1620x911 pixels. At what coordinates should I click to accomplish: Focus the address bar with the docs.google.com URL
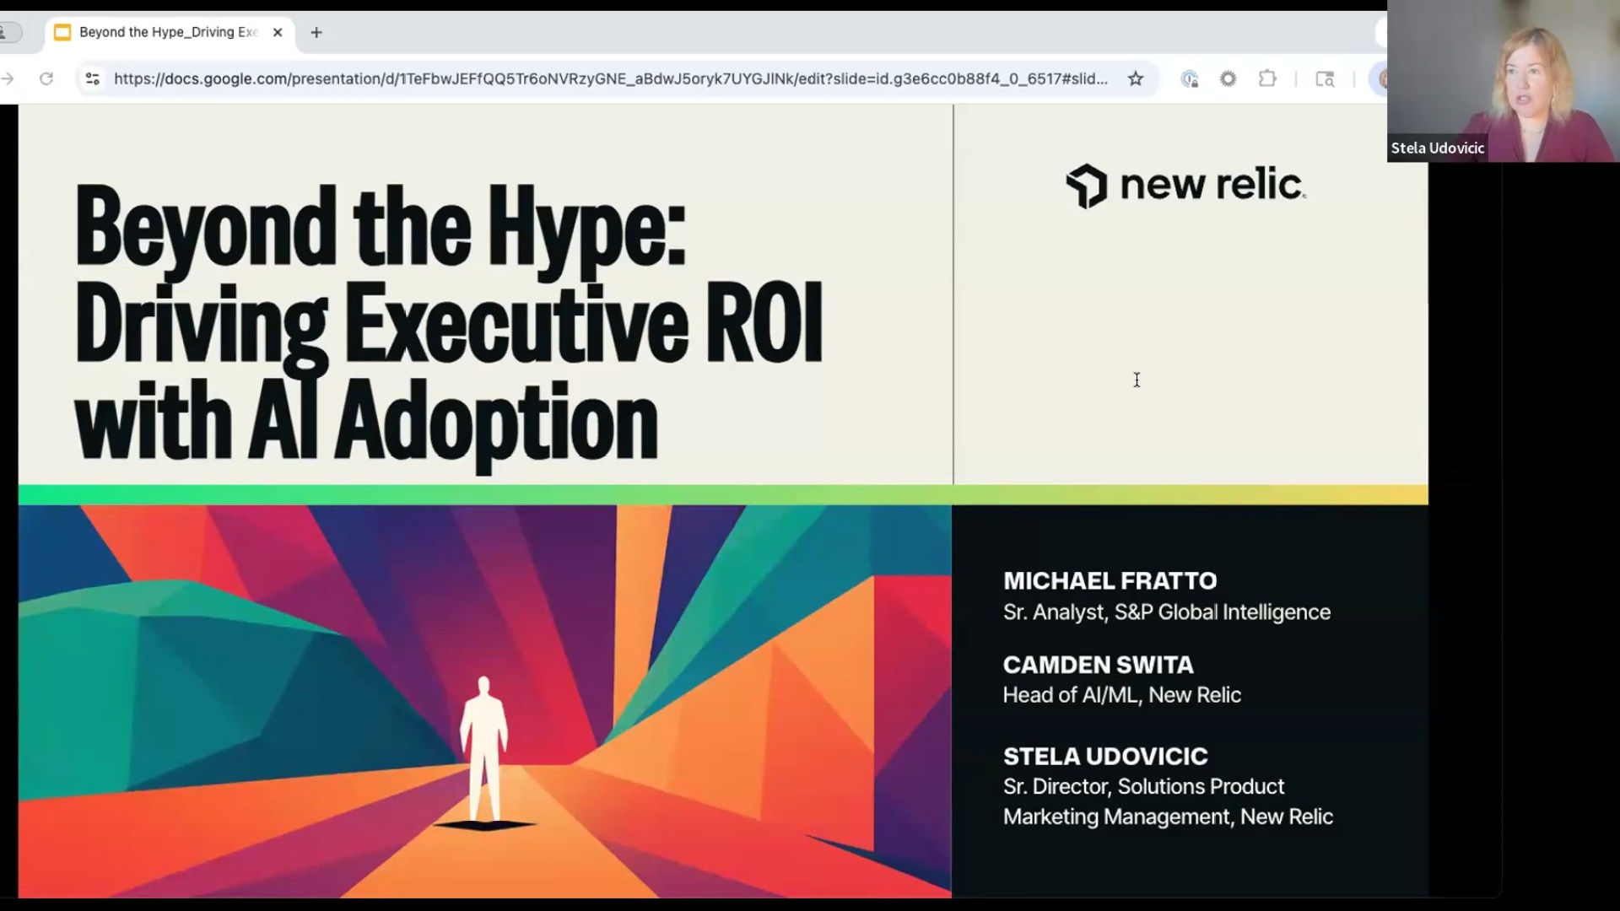[611, 78]
